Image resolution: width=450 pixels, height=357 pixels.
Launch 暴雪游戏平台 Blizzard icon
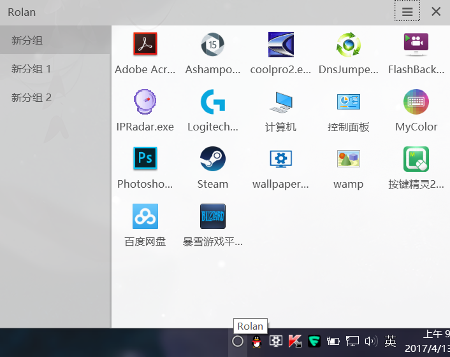click(213, 216)
